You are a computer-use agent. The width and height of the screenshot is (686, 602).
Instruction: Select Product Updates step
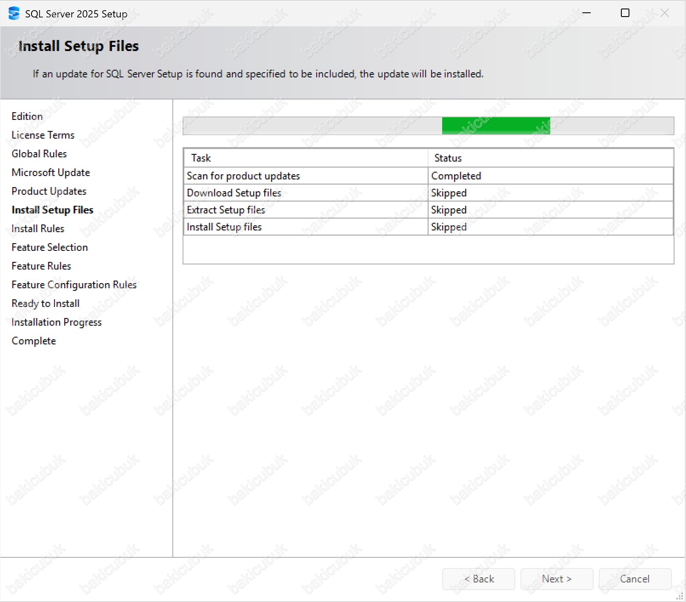click(x=49, y=191)
